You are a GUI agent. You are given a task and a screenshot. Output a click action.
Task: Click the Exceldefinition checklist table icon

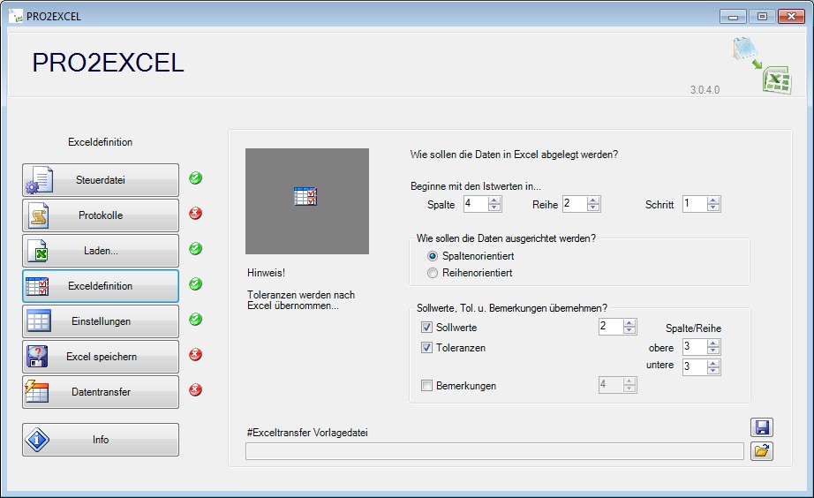point(37,285)
